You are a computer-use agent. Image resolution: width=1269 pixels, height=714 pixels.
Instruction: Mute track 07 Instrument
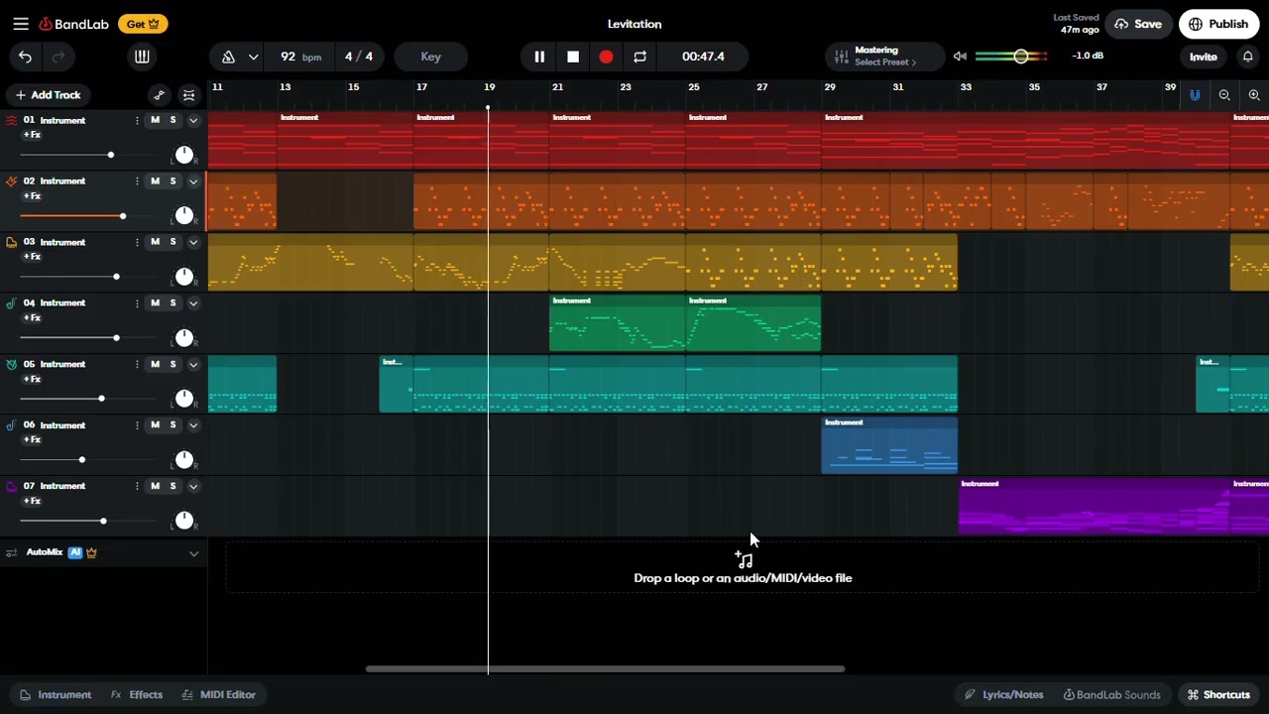click(x=155, y=486)
